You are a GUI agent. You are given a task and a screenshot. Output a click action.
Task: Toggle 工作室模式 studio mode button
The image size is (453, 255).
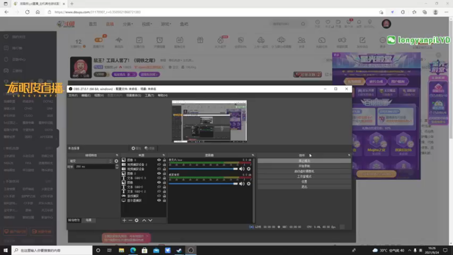pos(304,176)
